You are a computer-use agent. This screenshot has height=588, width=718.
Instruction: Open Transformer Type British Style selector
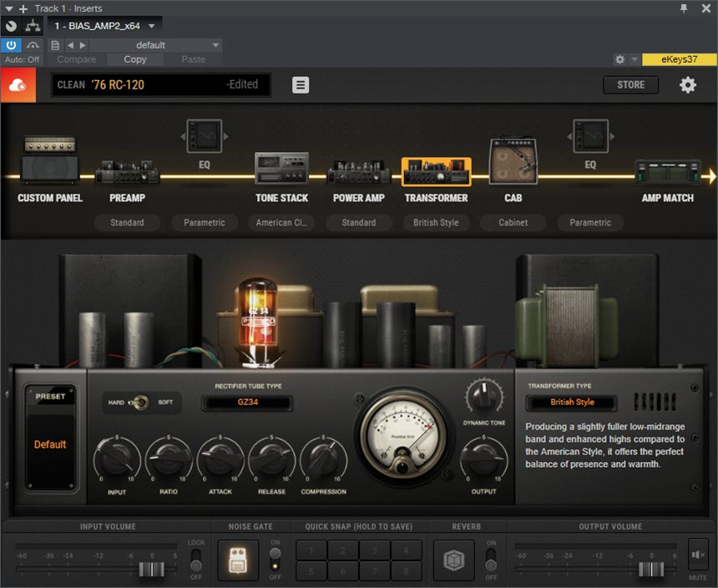(572, 402)
